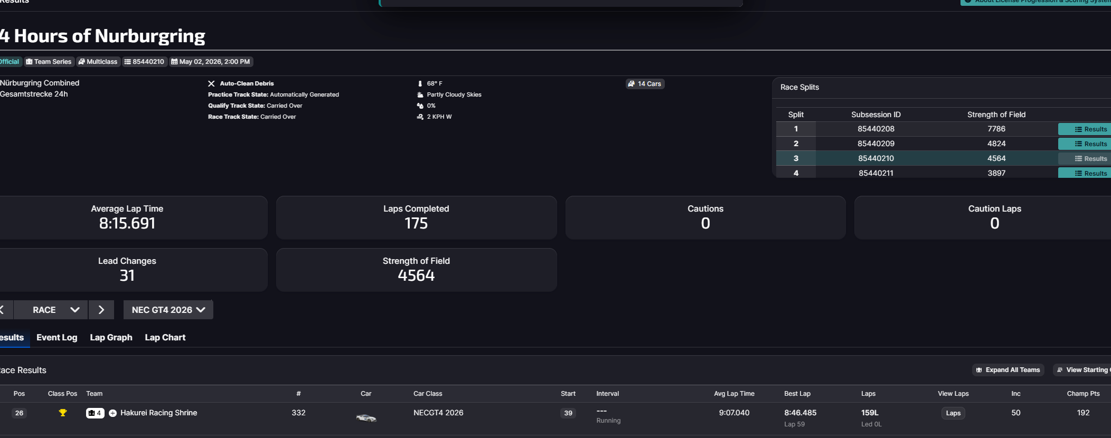Open the NEC GT4 2026 class dropdown
The height and width of the screenshot is (438, 1111).
point(168,310)
